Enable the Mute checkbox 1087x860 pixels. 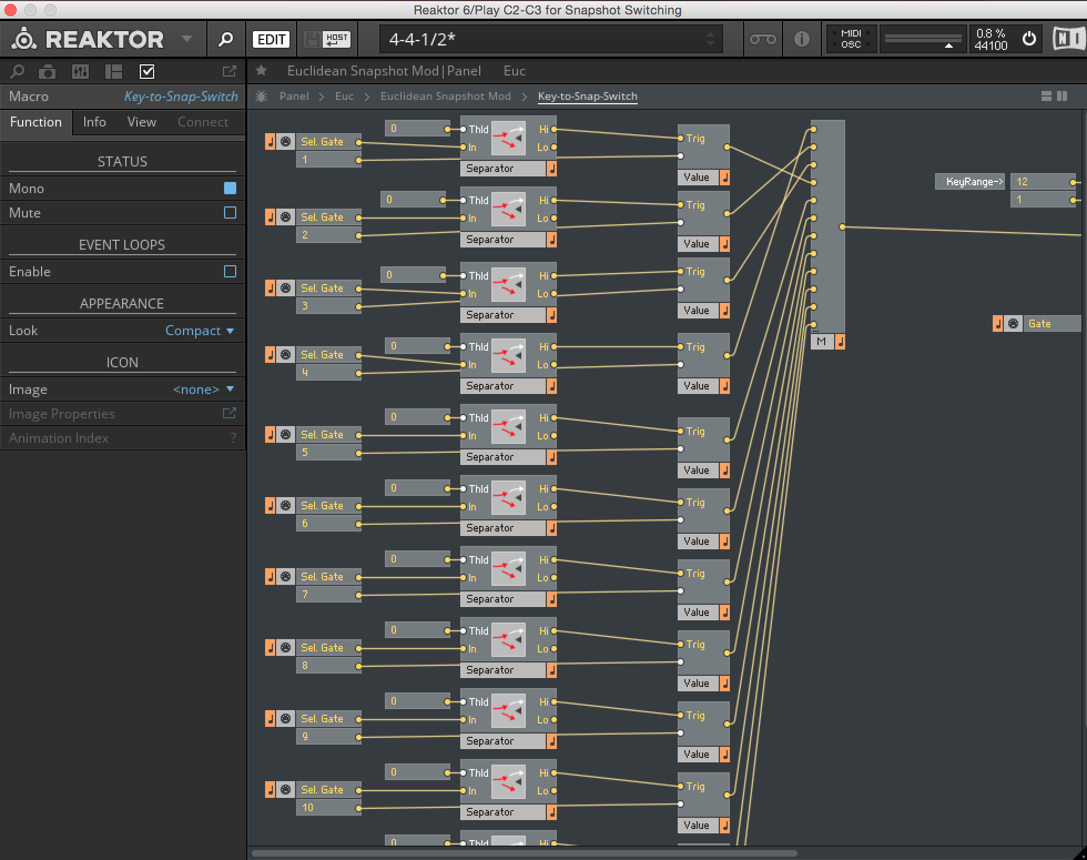coord(230,213)
